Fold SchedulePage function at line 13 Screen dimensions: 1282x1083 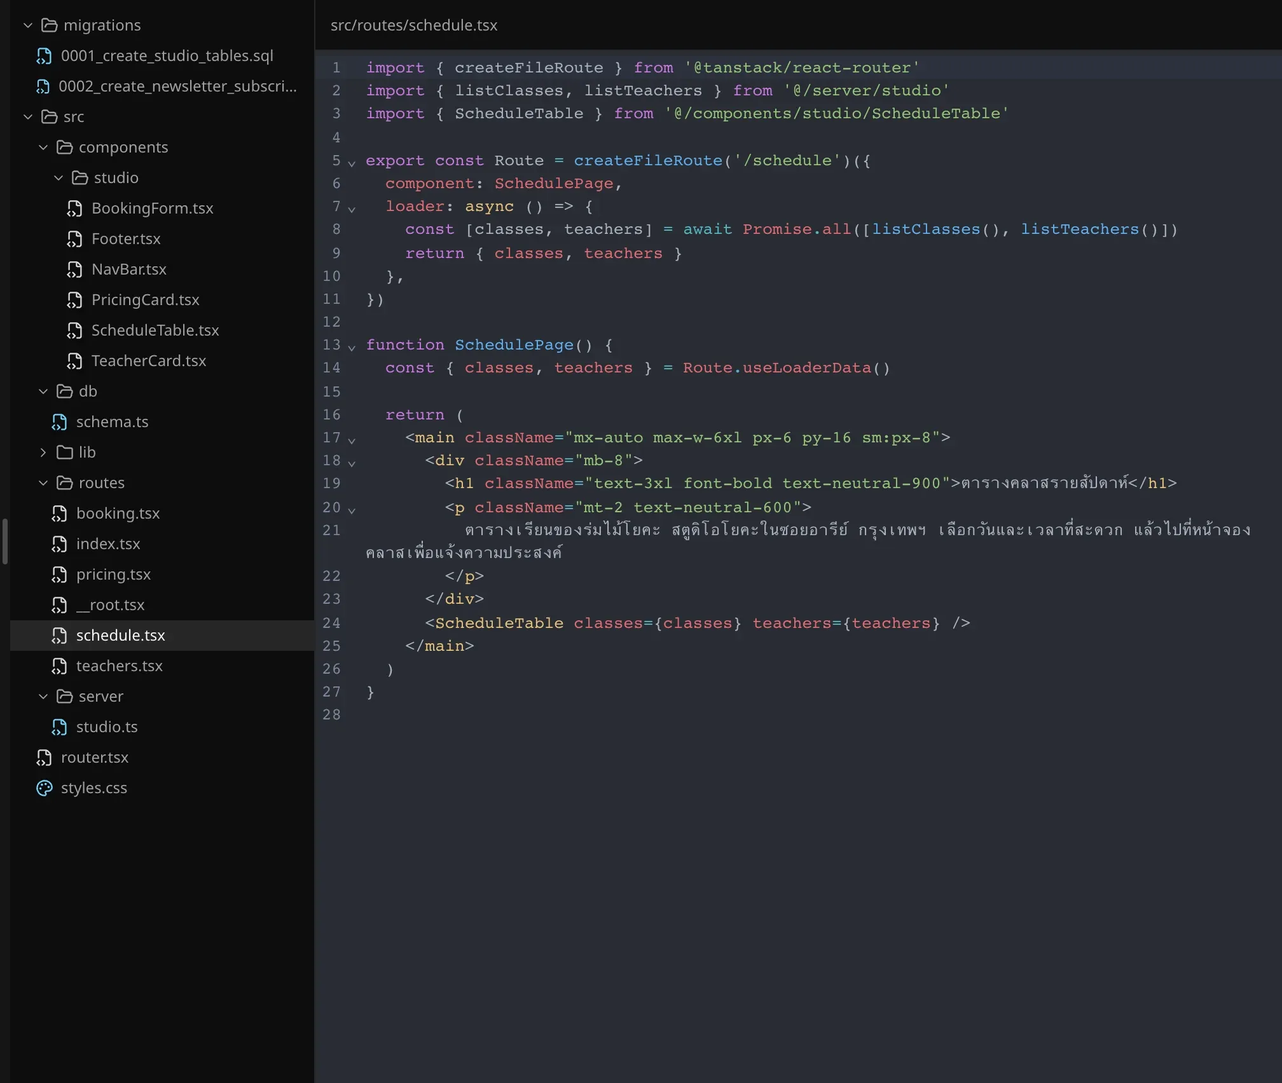pos(352,348)
